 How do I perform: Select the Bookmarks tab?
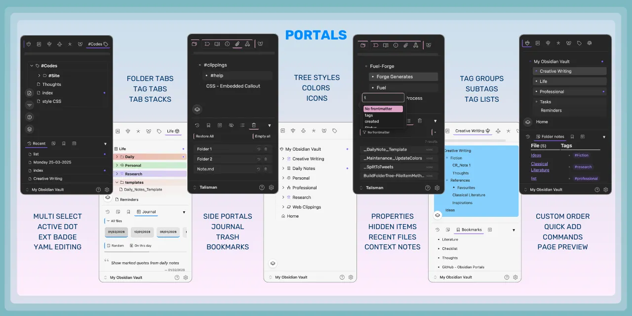[x=469, y=230]
